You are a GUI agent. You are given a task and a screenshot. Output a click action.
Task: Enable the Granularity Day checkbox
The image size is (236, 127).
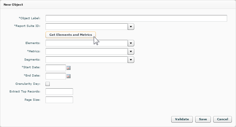tap(48, 84)
